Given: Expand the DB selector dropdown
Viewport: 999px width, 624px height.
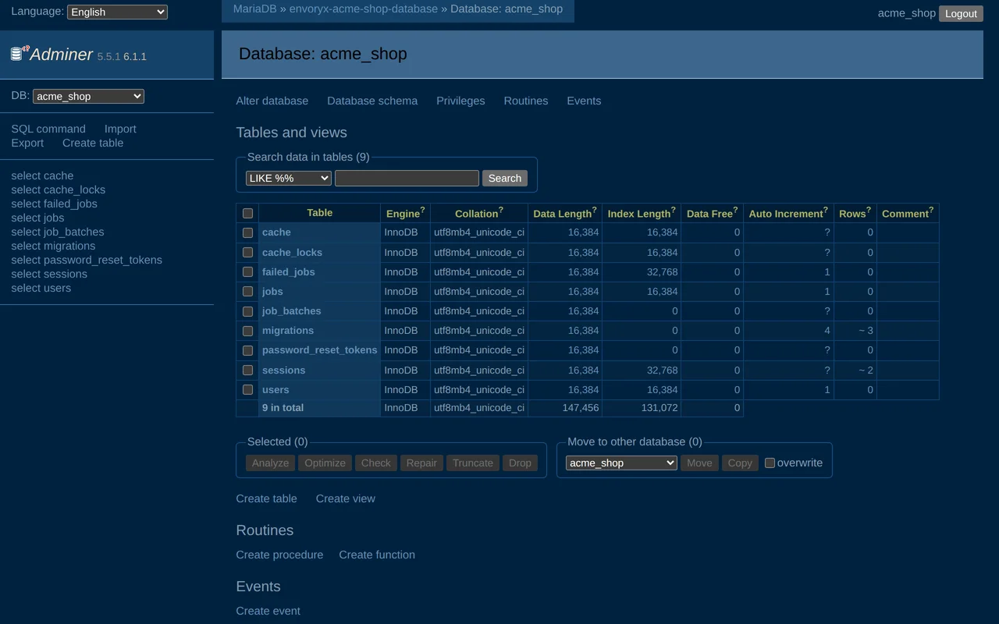Looking at the screenshot, I should (x=88, y=96).
